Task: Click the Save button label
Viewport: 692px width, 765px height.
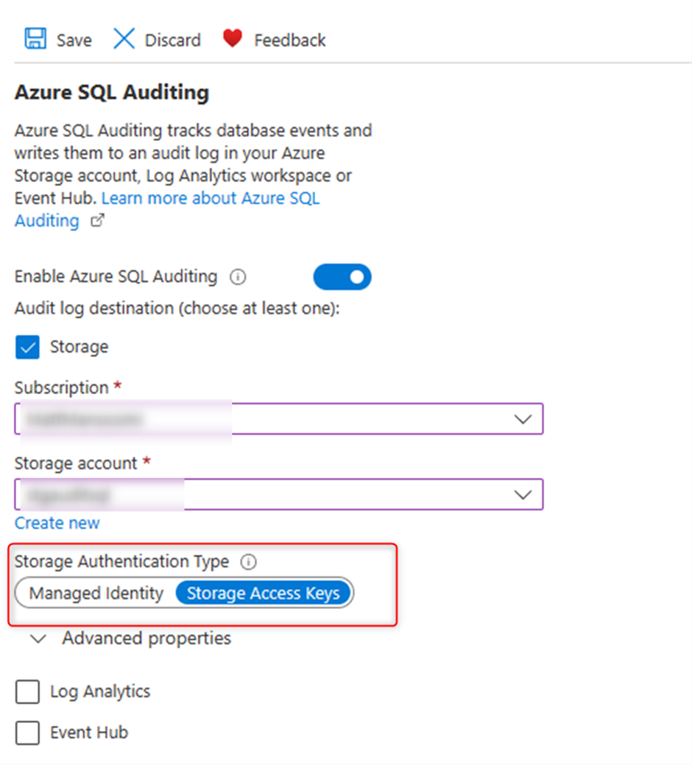Action: click(x=74, y=40)
